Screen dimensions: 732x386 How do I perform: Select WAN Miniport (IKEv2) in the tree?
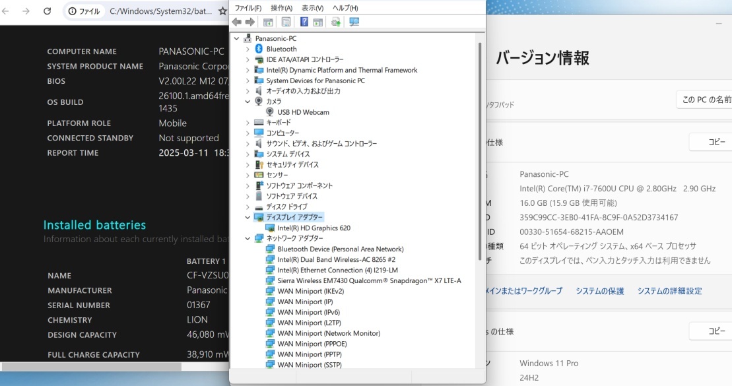310,291
